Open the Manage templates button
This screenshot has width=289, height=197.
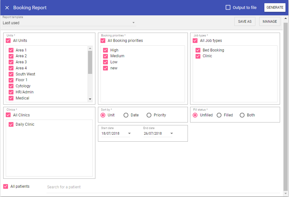[x=269, y=21]
